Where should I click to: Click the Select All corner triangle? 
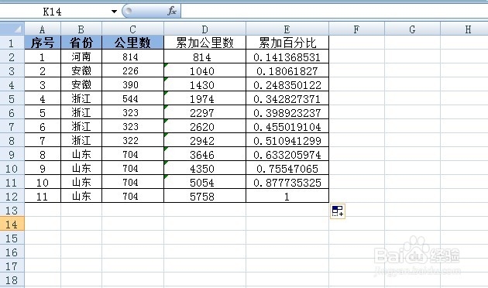(12, 29)
